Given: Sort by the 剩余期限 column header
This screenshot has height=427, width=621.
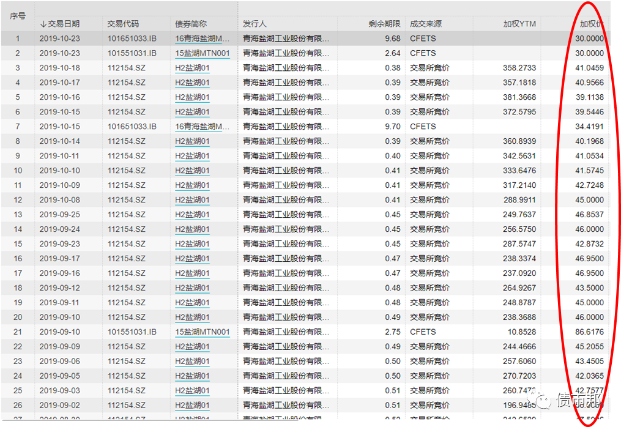Looking at the screenshot, I should click(384, 24).
